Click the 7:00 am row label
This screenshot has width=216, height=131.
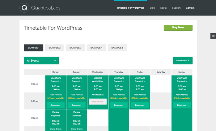[35, 84]
